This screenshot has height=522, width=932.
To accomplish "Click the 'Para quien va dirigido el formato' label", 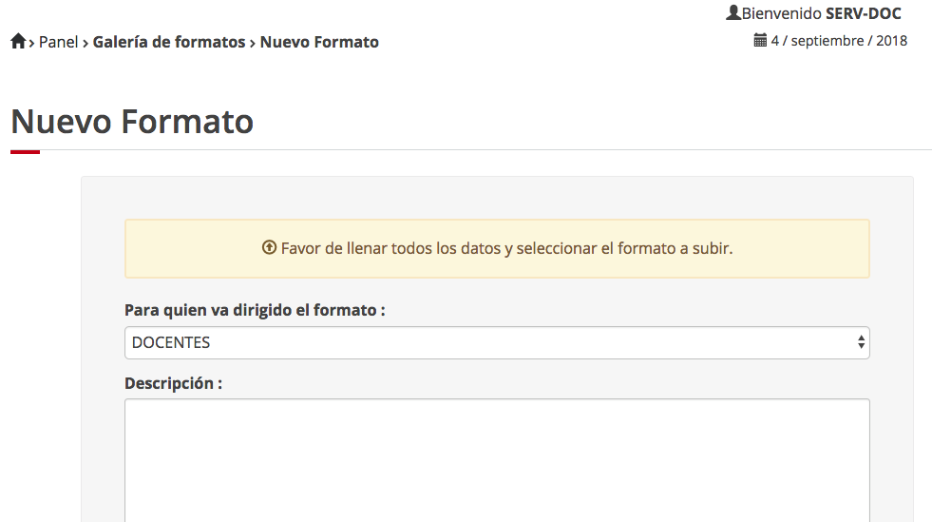I will pyautogui.click(x=255, y=310).
